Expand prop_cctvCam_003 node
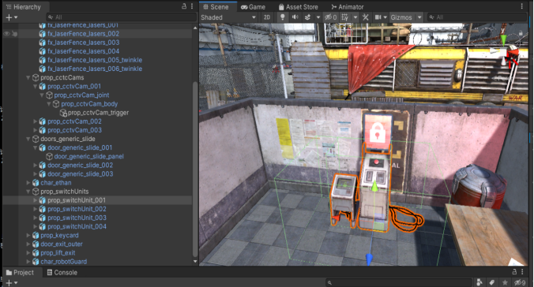 click(x=35, y=130)
